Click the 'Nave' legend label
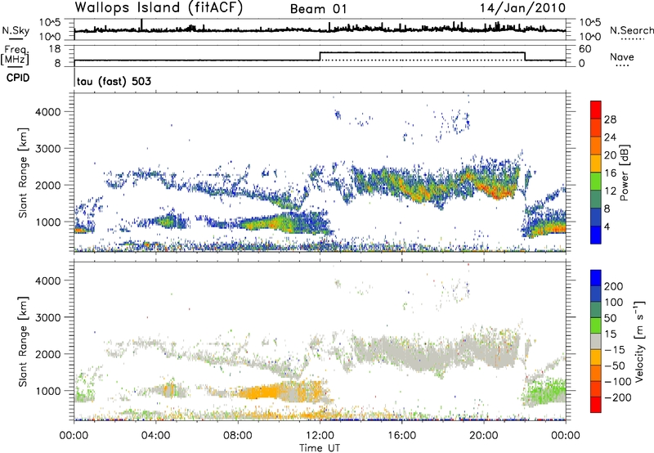654x453 pixels. click(x=622, y=57)
